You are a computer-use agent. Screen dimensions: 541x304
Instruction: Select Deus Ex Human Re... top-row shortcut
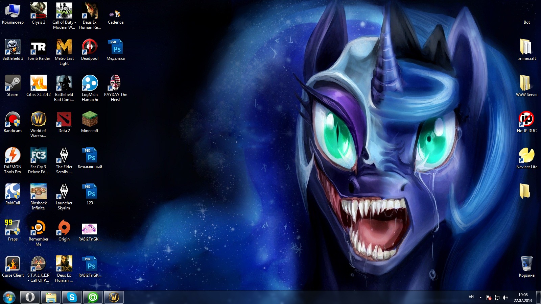[90, 16]
